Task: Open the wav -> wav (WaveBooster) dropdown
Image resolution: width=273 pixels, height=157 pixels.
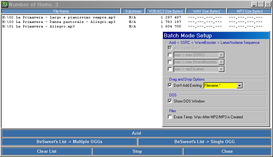Action: click(x=221, y=62)
